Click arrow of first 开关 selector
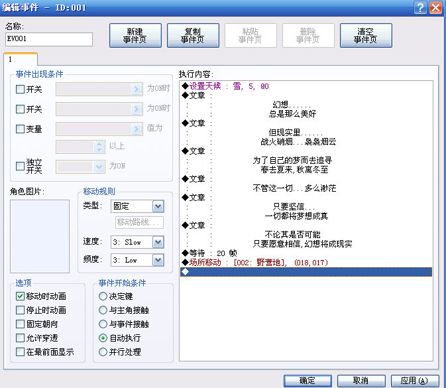 (137, 89)
